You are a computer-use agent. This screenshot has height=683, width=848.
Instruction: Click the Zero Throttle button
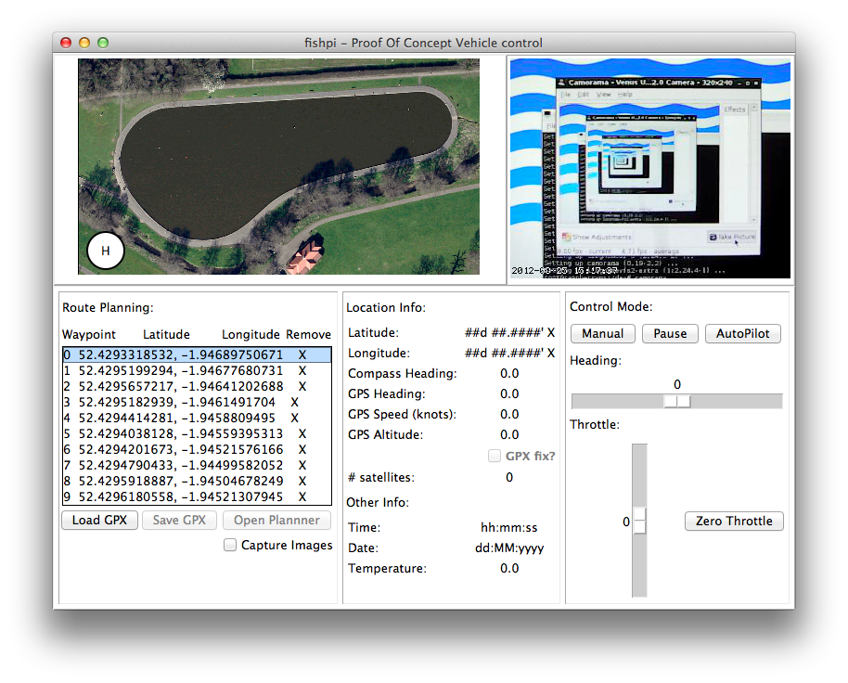734,521
